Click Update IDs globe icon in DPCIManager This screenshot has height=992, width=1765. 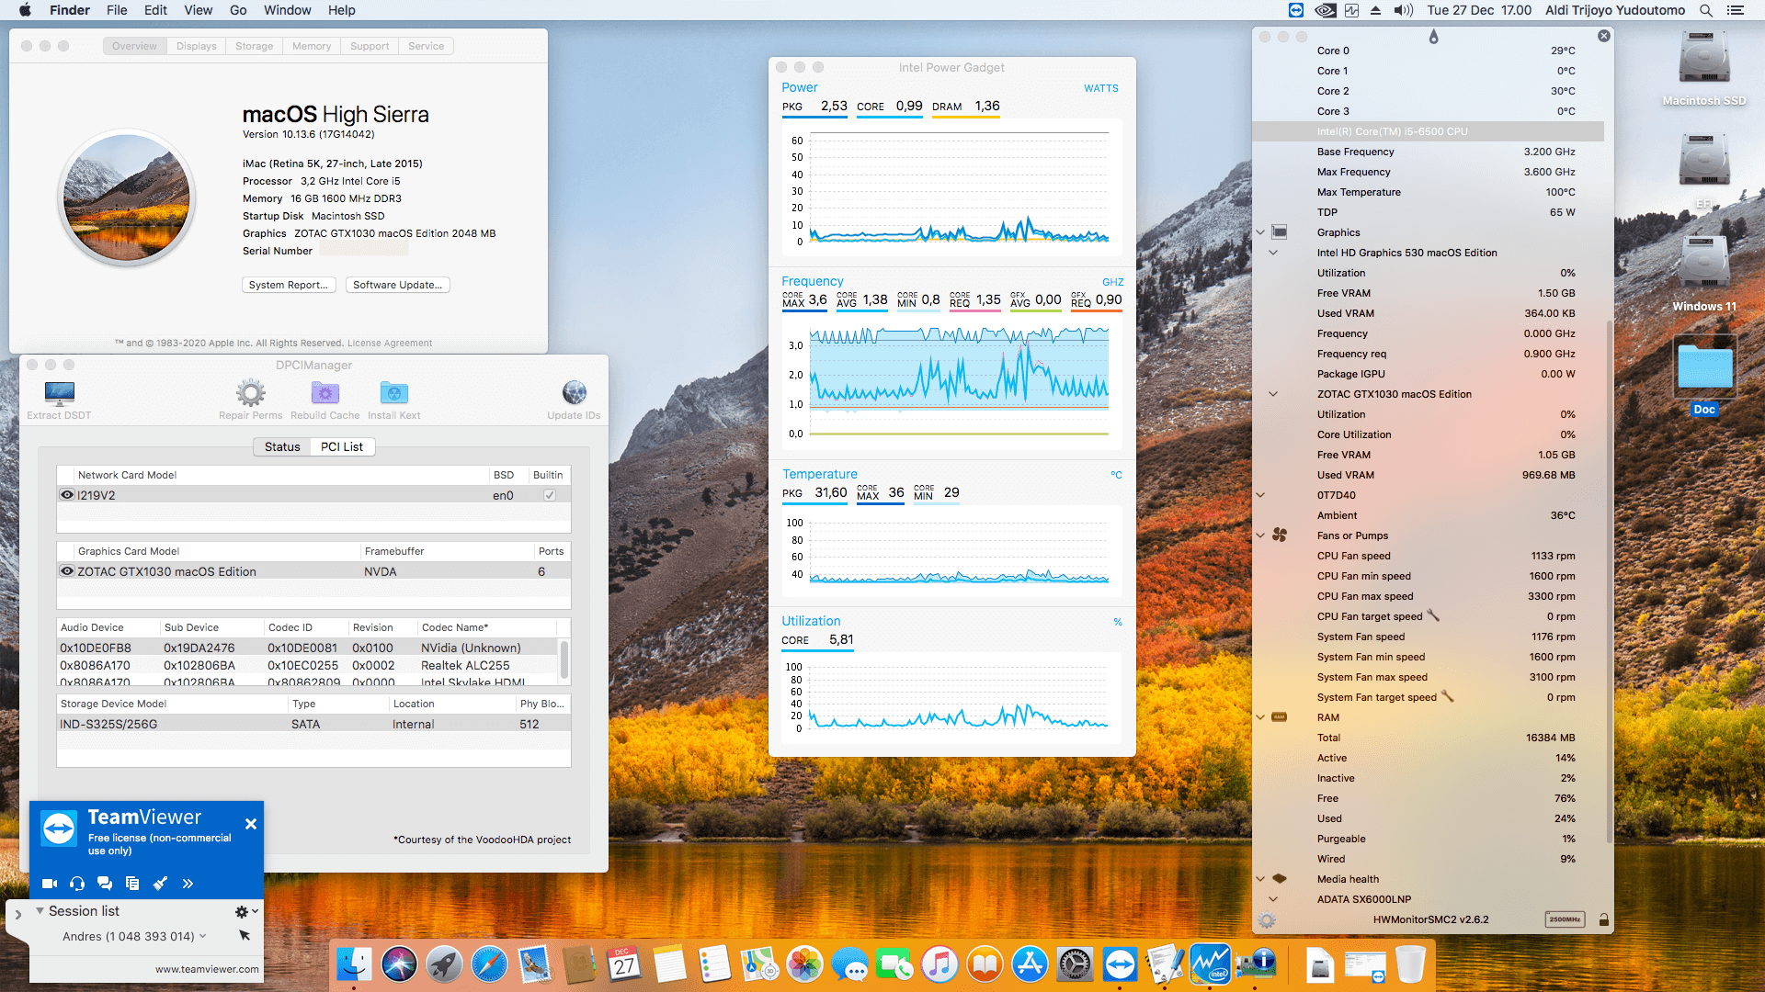574,393
